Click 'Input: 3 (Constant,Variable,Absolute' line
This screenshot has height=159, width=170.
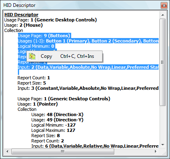pyautogui.click(x=88, y=88)
